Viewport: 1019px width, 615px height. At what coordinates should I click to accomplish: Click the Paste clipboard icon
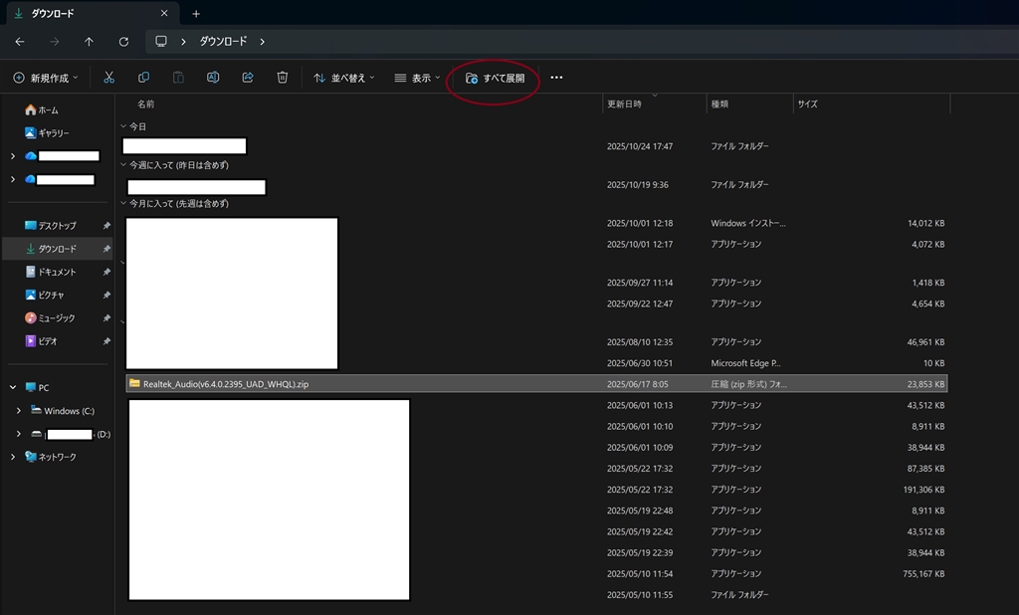(x=178, y=78)
